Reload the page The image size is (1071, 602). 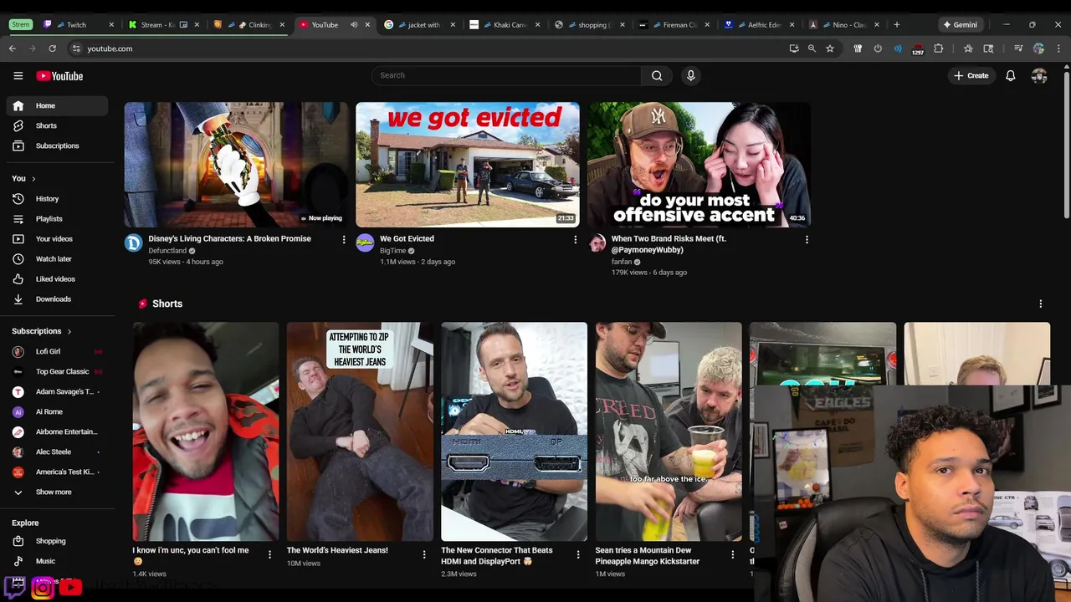point(52,48)
